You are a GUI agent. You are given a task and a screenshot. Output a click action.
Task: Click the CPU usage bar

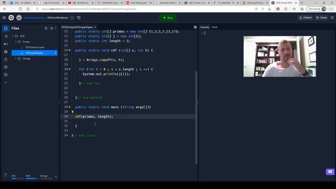tap(17, 178)
